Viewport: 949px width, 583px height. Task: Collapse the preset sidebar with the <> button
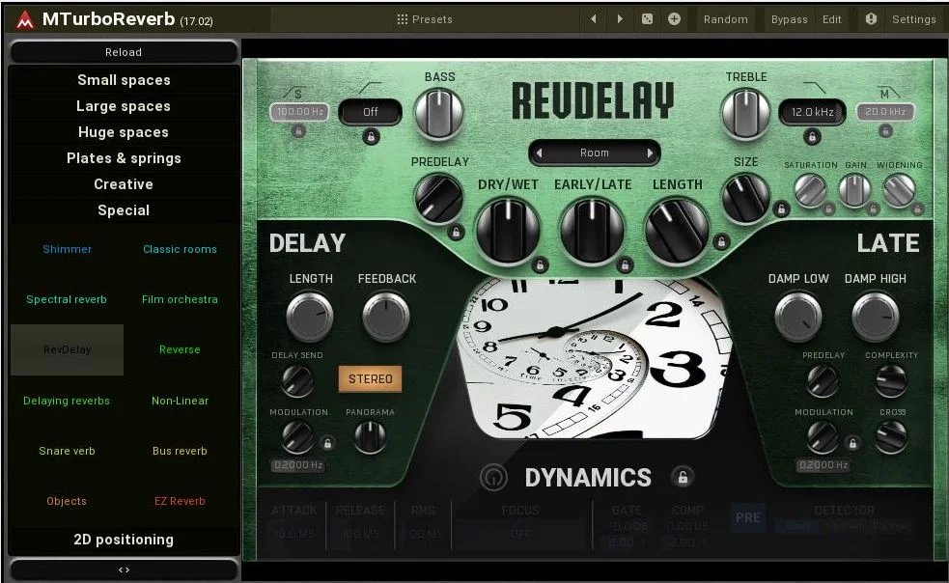tap(125, 569)
